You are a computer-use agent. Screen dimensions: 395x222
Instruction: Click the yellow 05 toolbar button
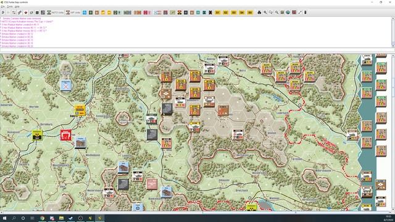tap(250, 12)
